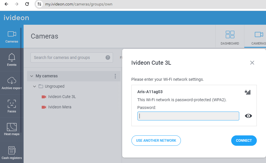Open the Faces recognition section
The height and width of the screenshot is (163, 266).
(12, 106)
